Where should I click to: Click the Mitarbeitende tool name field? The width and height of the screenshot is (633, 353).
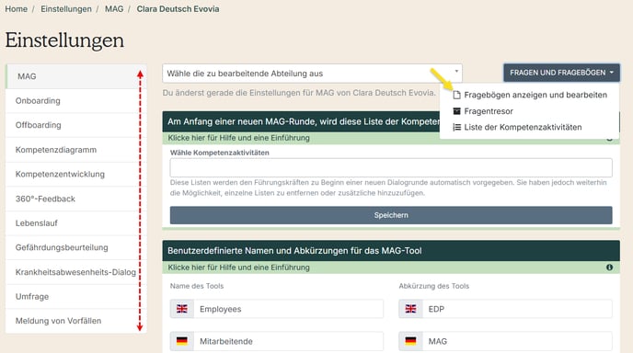pos(288,341)
